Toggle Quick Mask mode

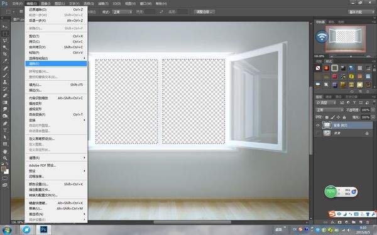[5, 179]
